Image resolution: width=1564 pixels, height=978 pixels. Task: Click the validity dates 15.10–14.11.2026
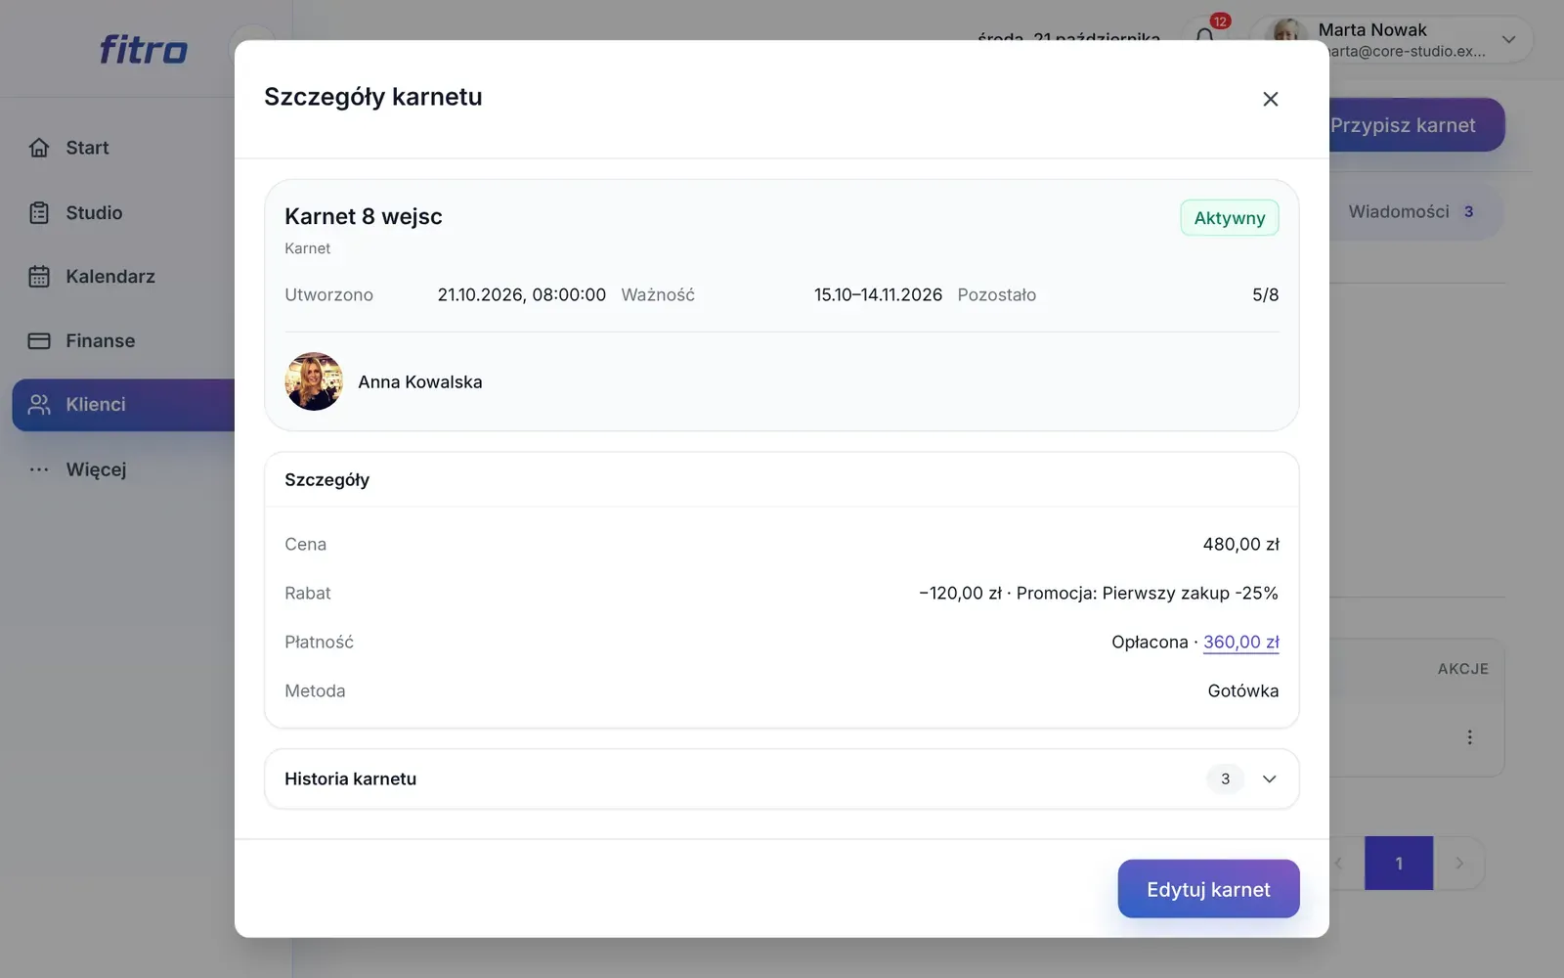pos(878,295)
